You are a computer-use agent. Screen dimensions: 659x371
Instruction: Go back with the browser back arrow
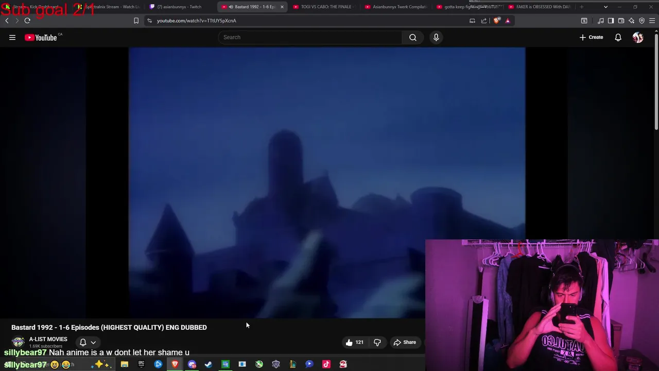click(7, 21)
